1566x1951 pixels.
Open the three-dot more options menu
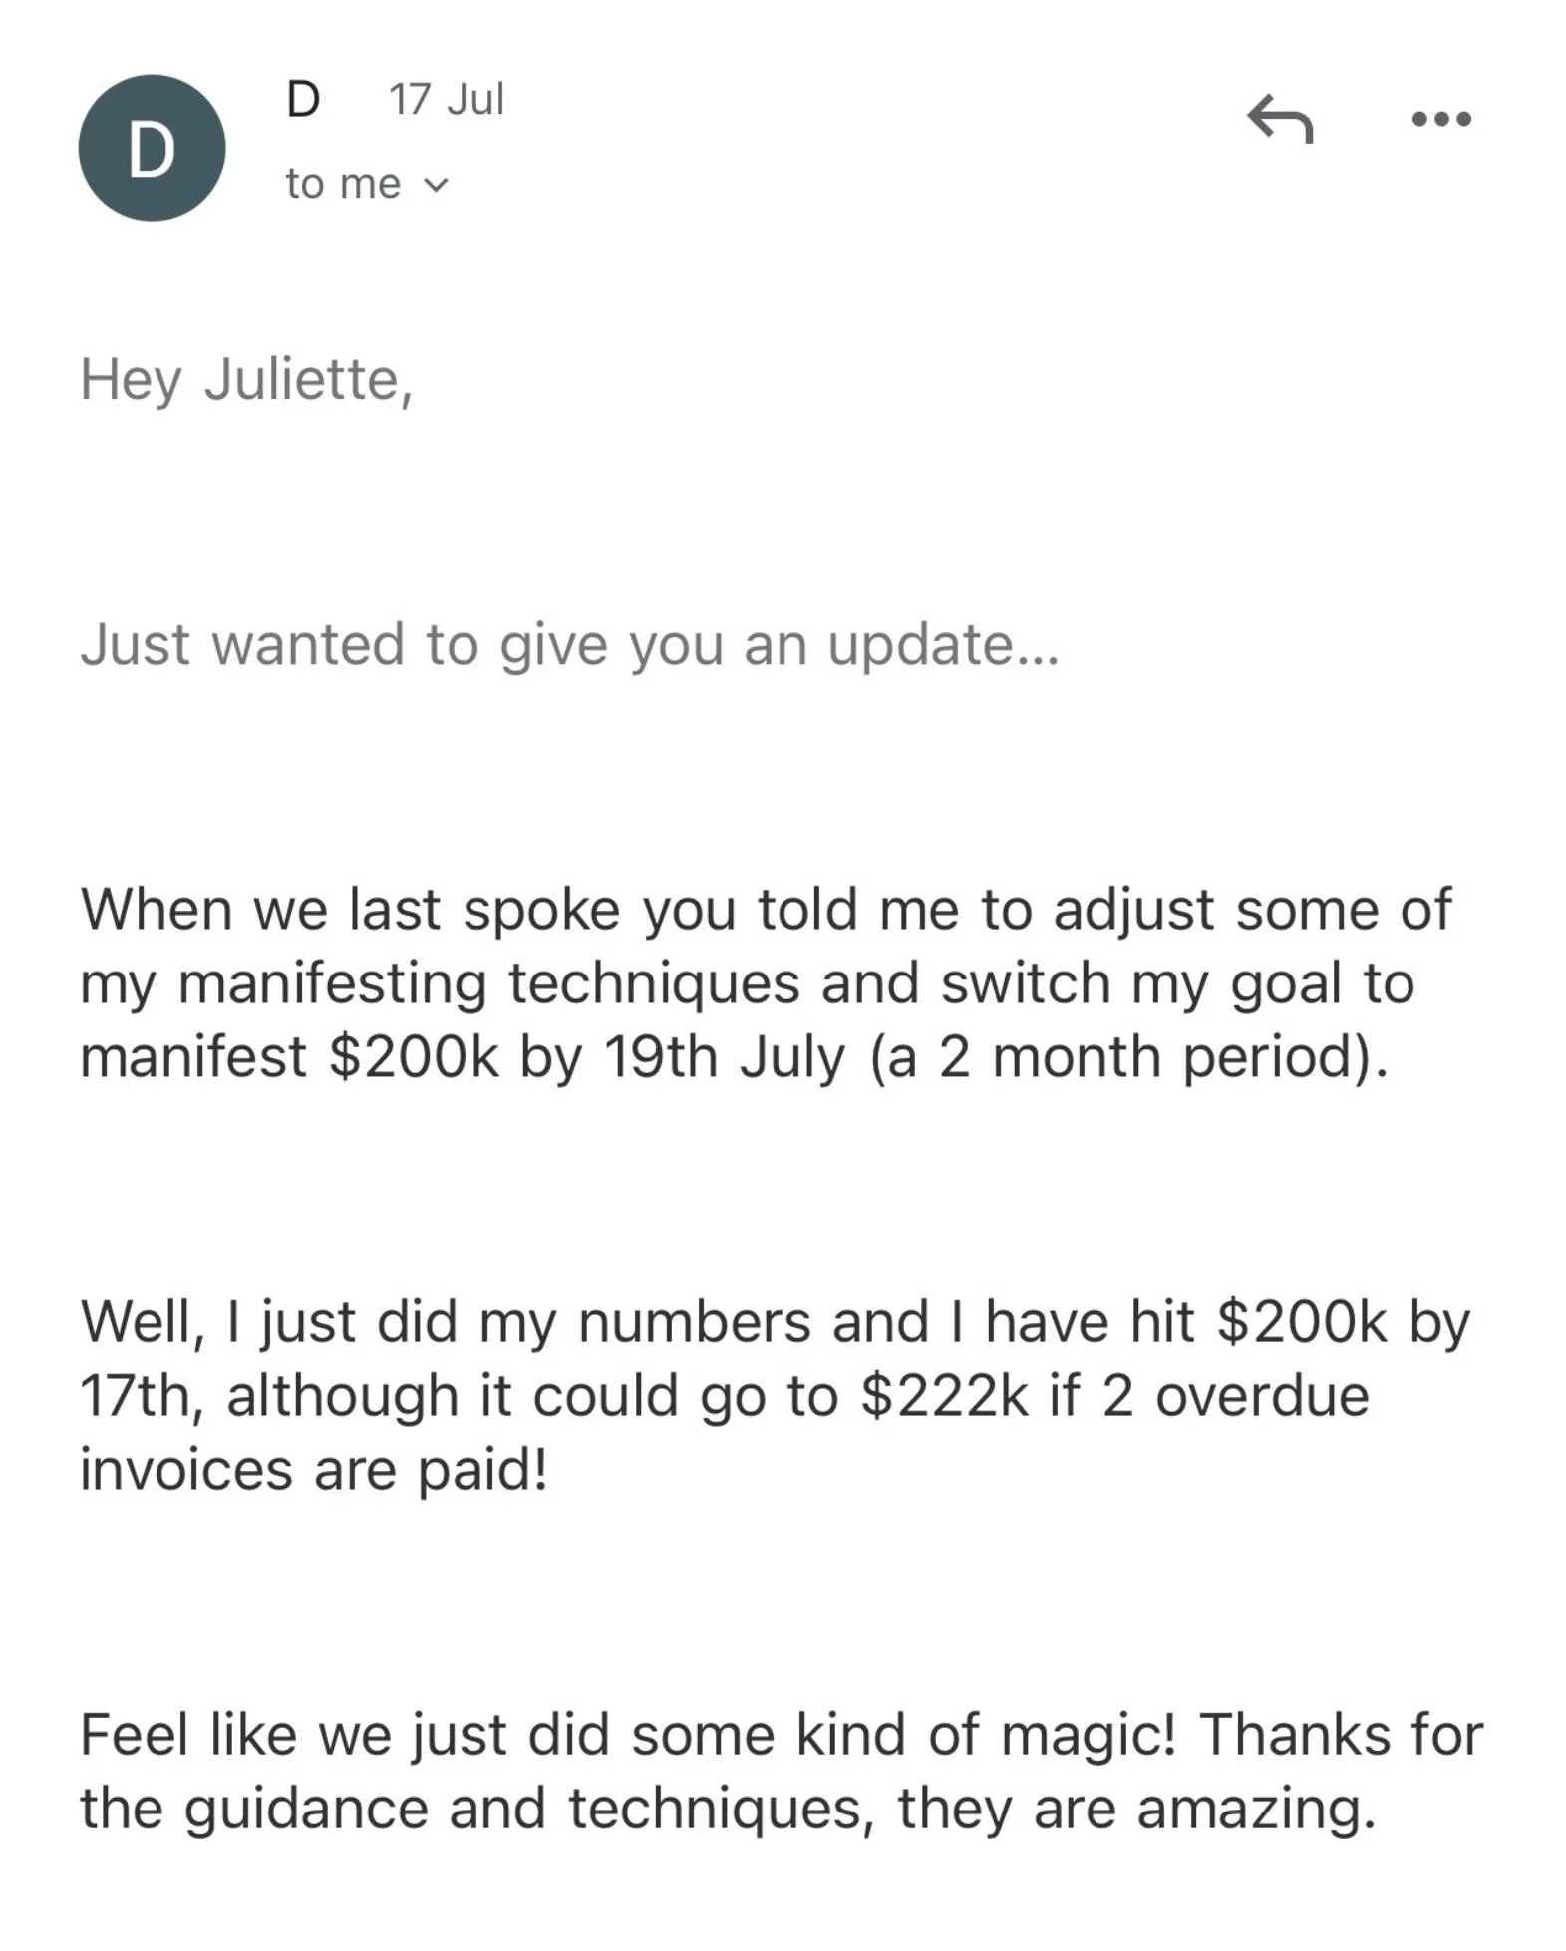[1441, 120]
